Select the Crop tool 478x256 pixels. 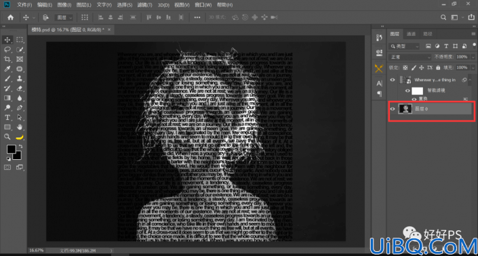click(7, 59)
